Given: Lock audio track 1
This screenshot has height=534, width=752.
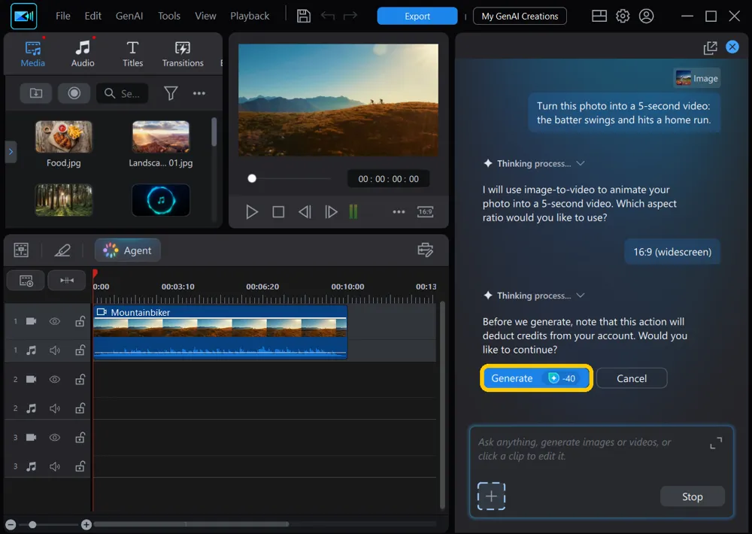Looking at the screenshot, I should (80, 350).
